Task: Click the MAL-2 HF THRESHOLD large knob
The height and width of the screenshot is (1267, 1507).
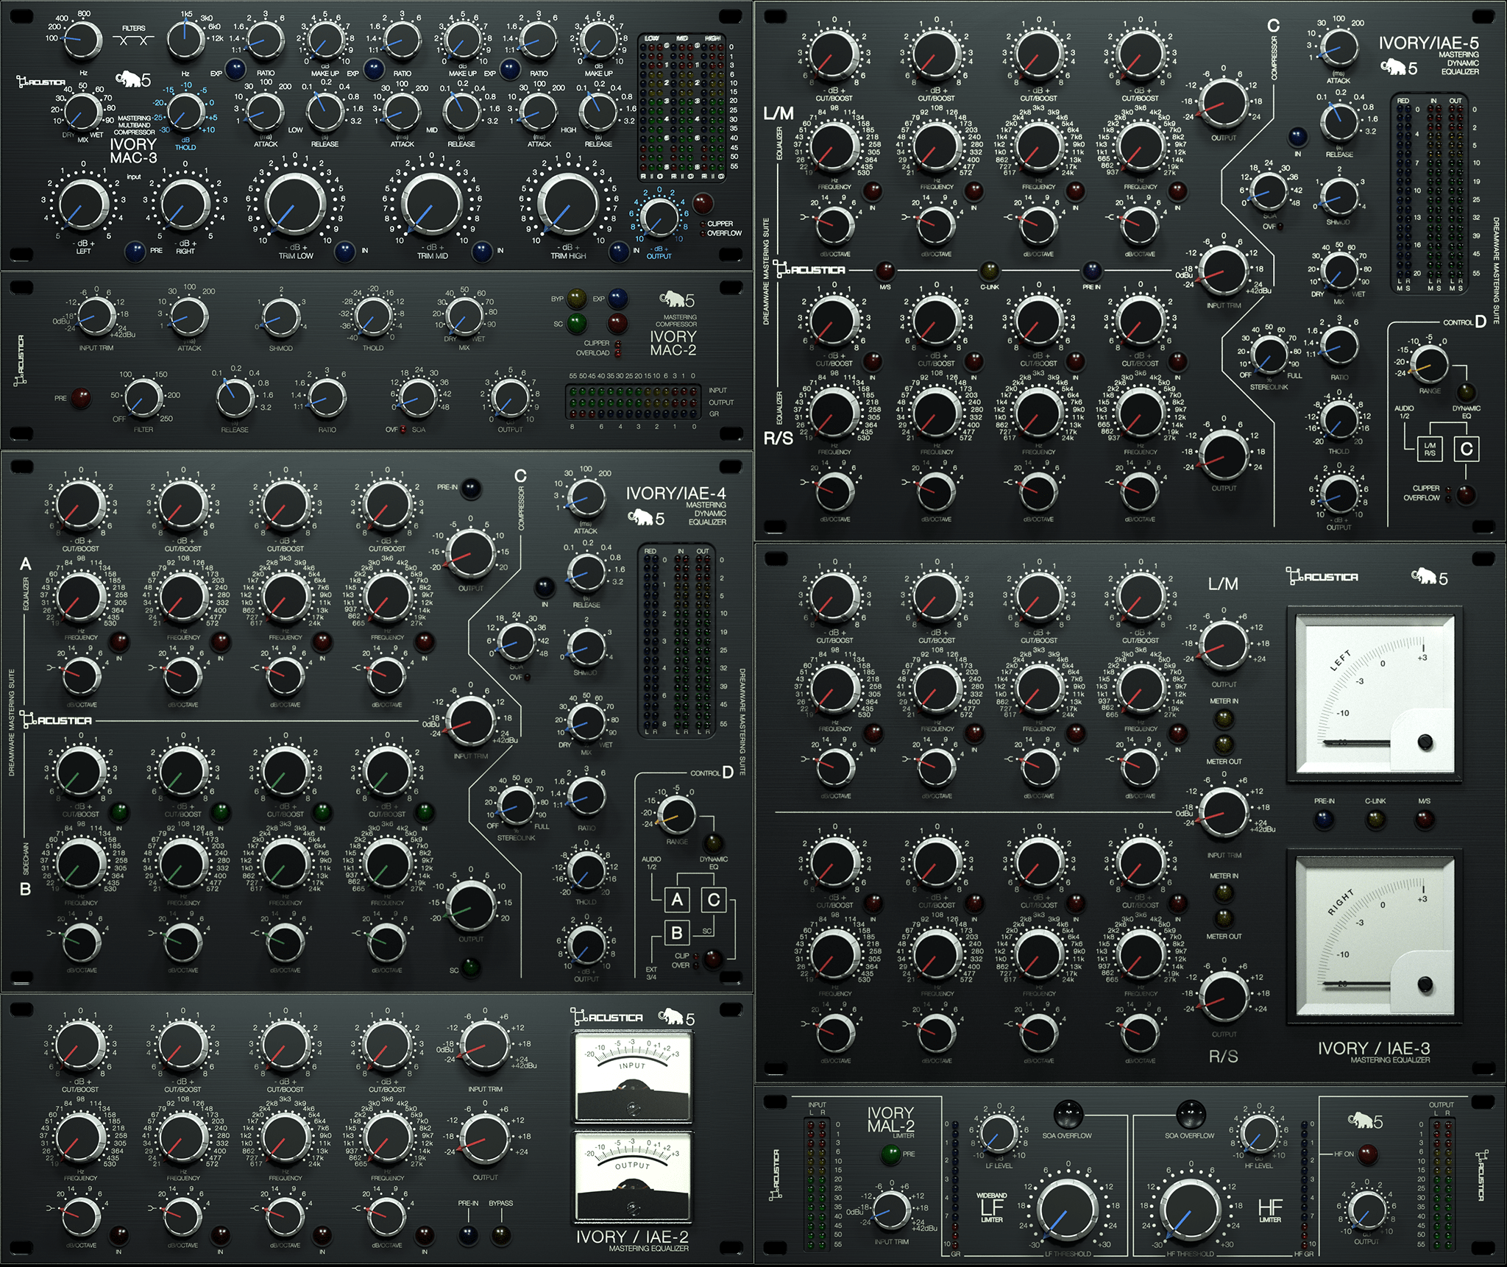Action: [x=1190, y=1210]
